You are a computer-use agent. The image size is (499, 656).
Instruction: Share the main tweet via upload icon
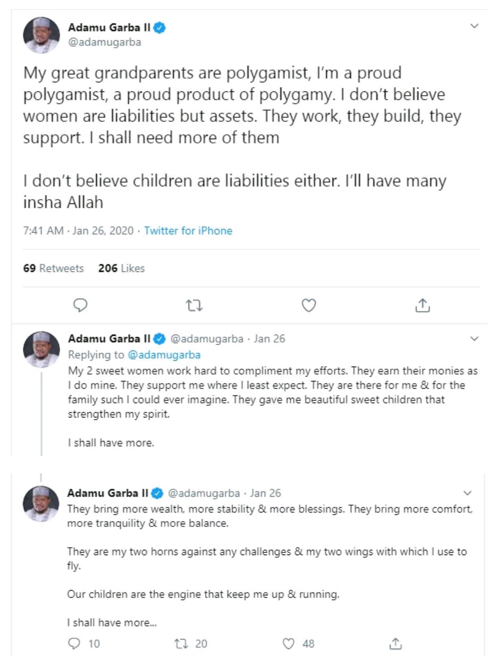click(x=422, y=305)
